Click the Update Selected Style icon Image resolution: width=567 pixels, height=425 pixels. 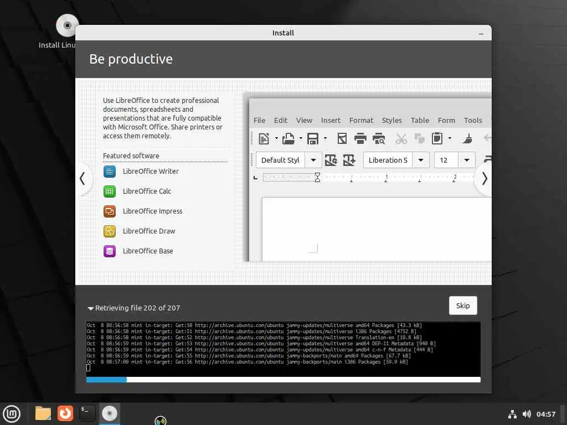tap(331, 160)
